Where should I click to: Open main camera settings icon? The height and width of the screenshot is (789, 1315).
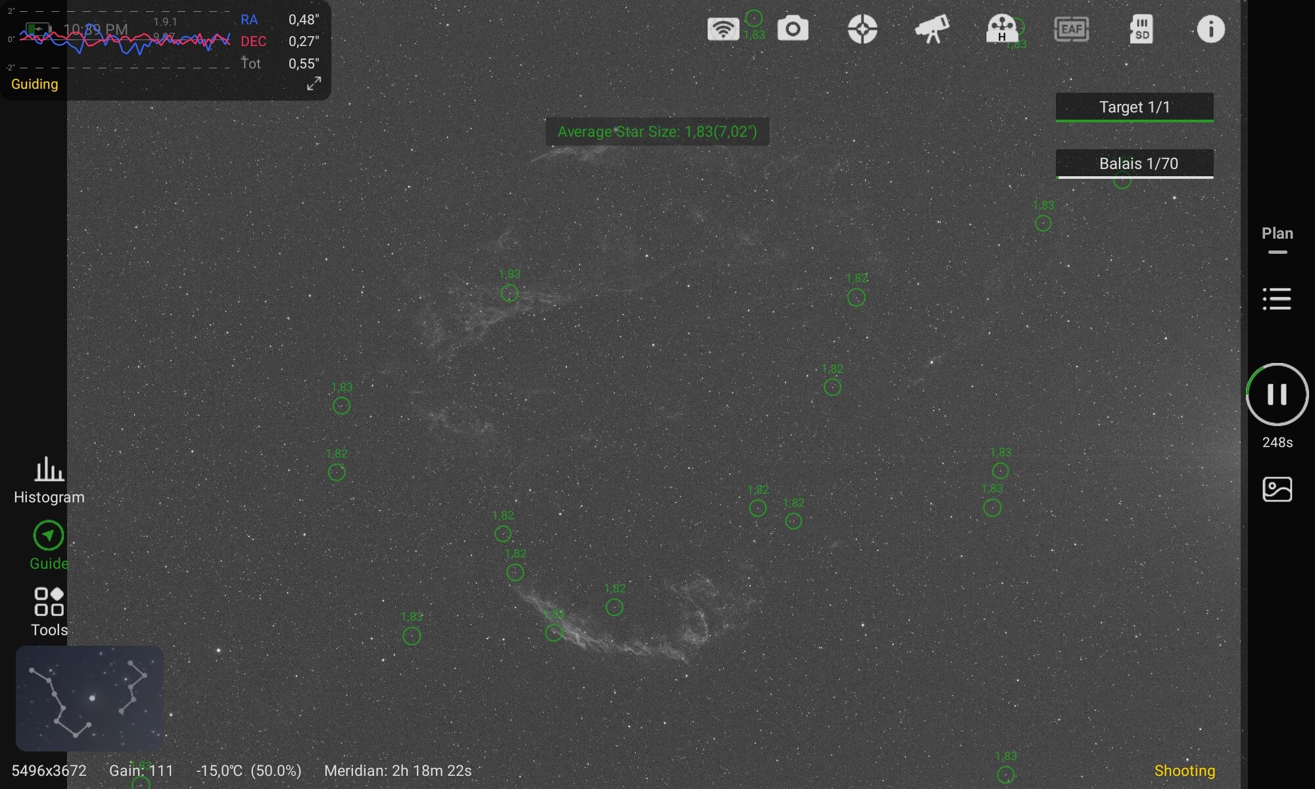point(792,29)
